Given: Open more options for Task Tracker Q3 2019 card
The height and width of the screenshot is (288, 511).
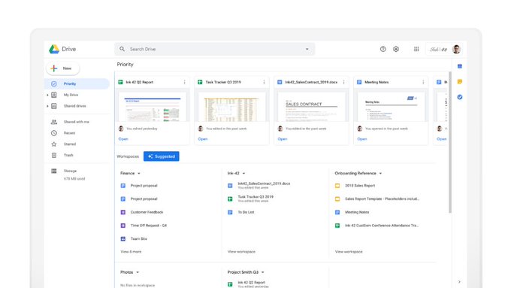Looking at the screenshot, I should [x=264, y=82].
